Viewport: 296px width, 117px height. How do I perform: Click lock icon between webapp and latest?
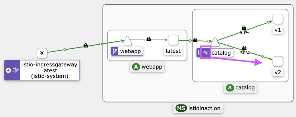point(149,39)
